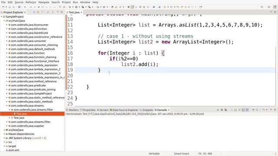Image resolution: width=278 pixels, height=156 pixels.
Task: Close the Test.java editor tab
Action: point(81,12)
